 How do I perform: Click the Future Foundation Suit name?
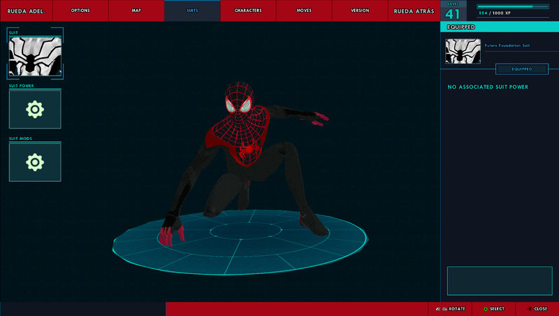(x=507, y=45)
